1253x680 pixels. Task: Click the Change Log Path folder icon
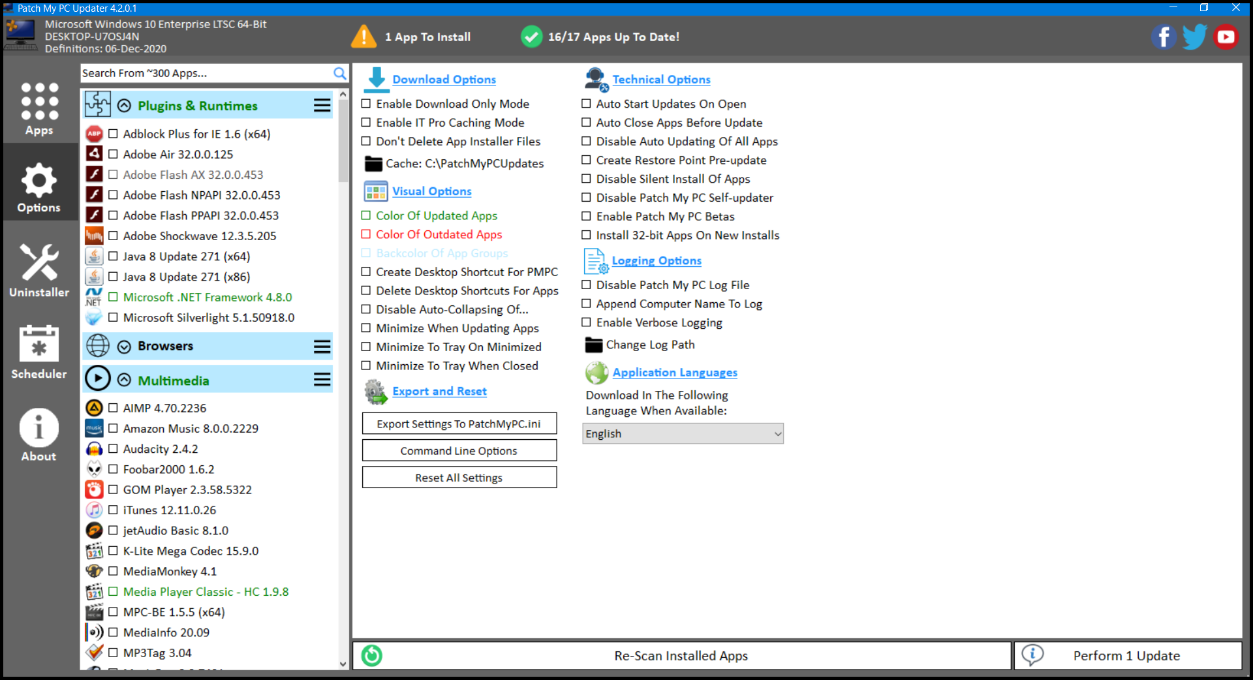pos(594,345)
